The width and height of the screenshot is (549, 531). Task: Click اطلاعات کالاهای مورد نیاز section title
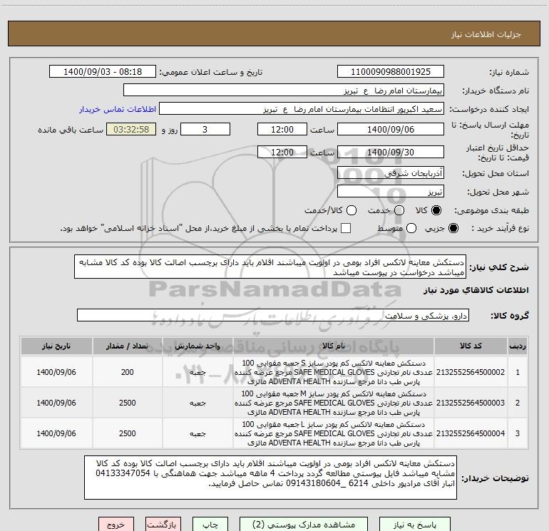pos(476,290)
